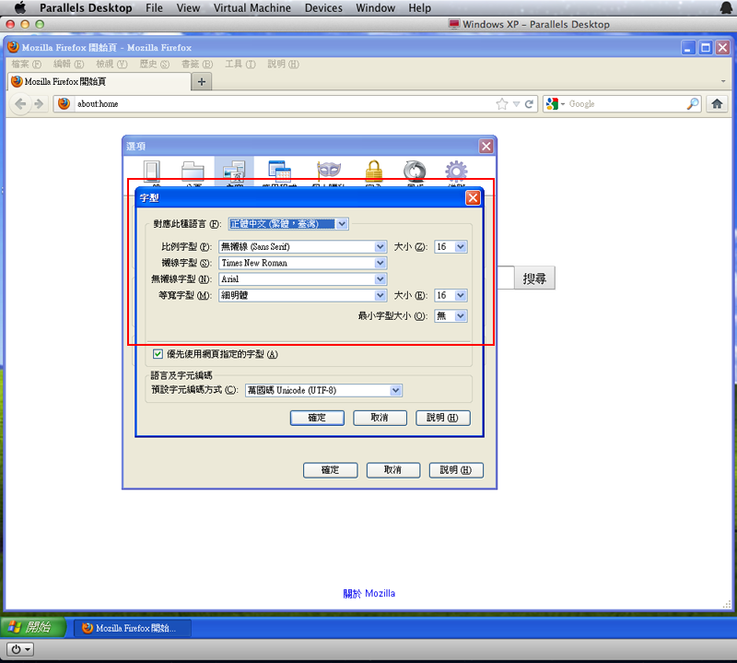Open the 工具 menu in Firefox
Screen dimensions: 737x663
coord(239,64)
